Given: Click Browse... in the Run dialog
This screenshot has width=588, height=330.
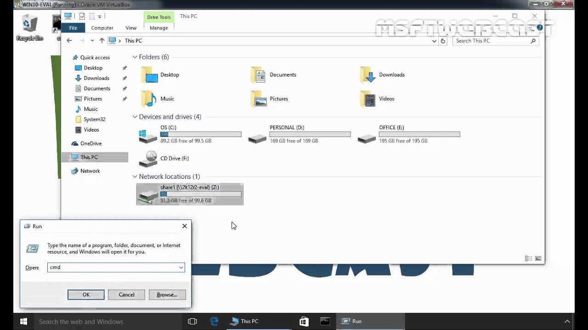Looking at the screenshot, I should coord(167,295).
